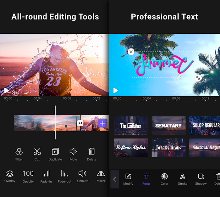This screenshot has width=220, height=197.
Task: Tap the Unmute speaker icon
Action: [x=82, y=176]
